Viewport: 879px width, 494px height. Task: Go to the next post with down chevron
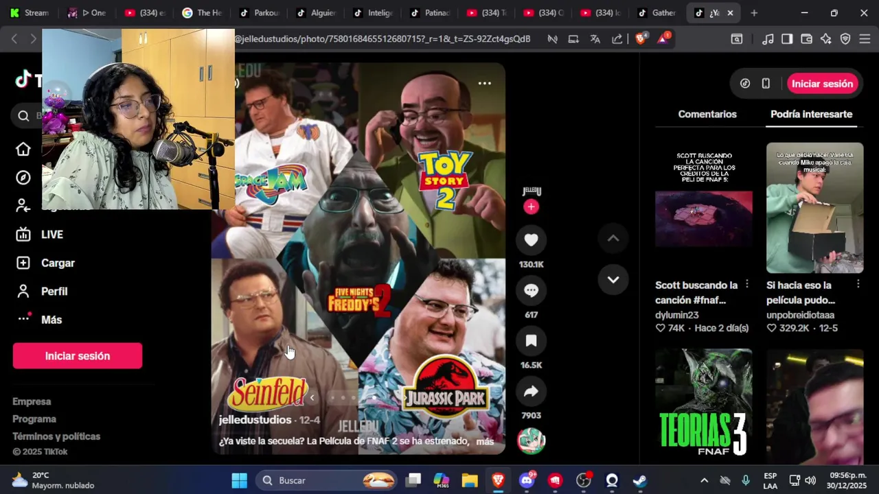click(x=613, y=279)
